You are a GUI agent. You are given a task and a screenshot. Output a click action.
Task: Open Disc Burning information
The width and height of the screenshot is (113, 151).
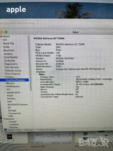12,67
